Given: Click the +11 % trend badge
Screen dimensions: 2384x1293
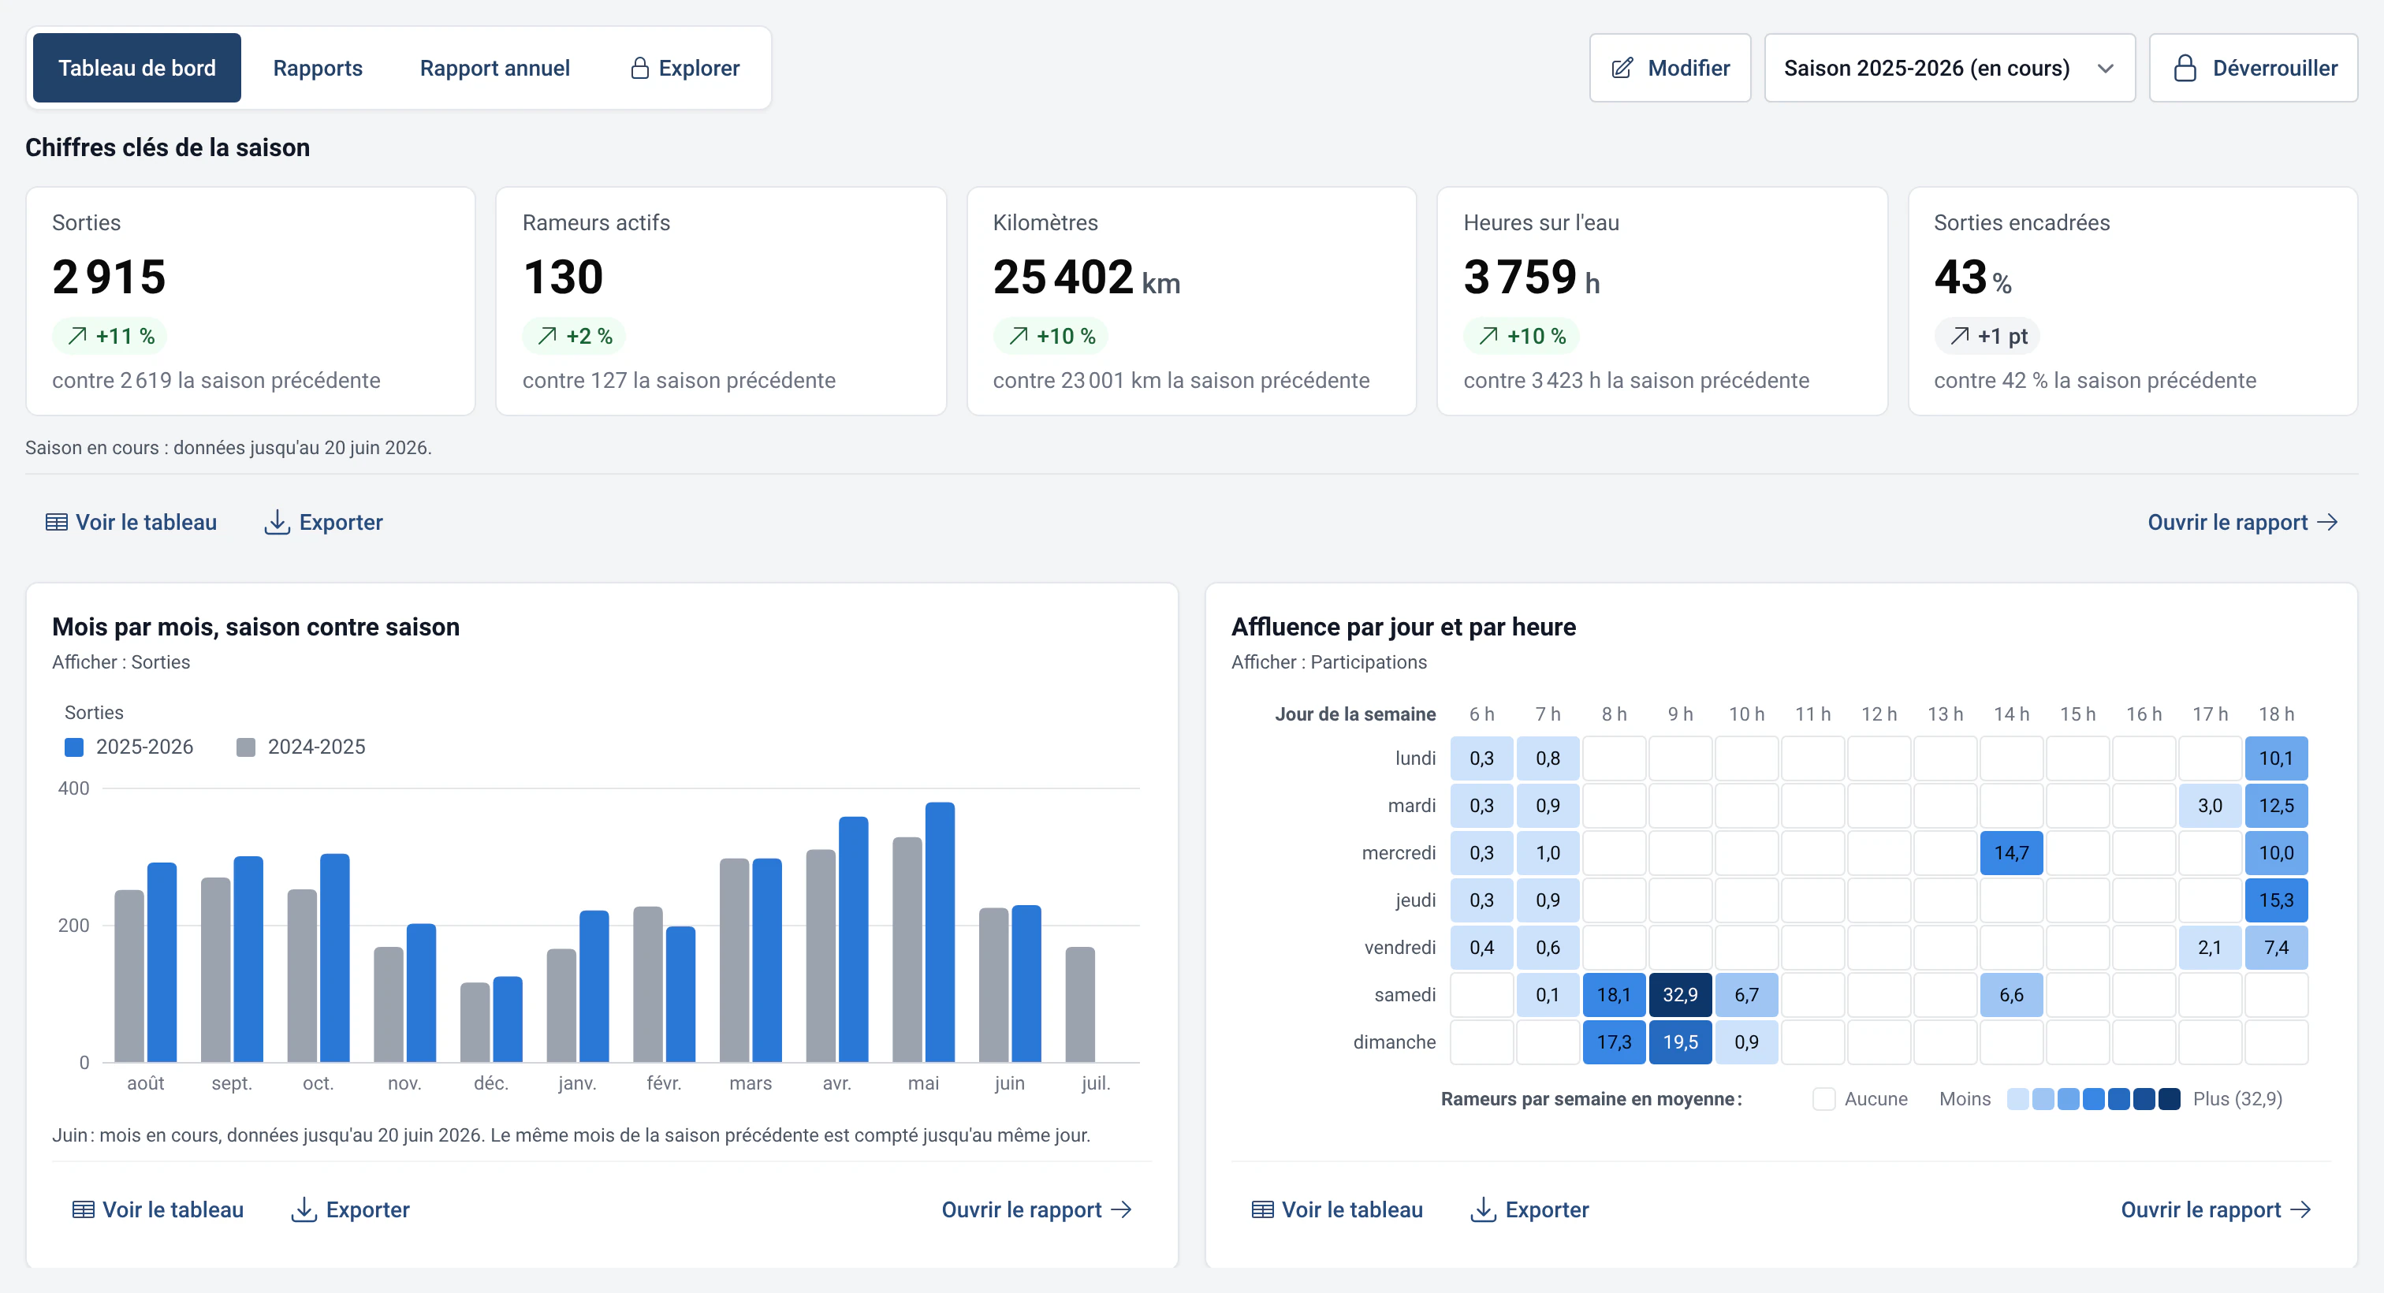Looking at the screenshot, I should click(x=110, y=336).
